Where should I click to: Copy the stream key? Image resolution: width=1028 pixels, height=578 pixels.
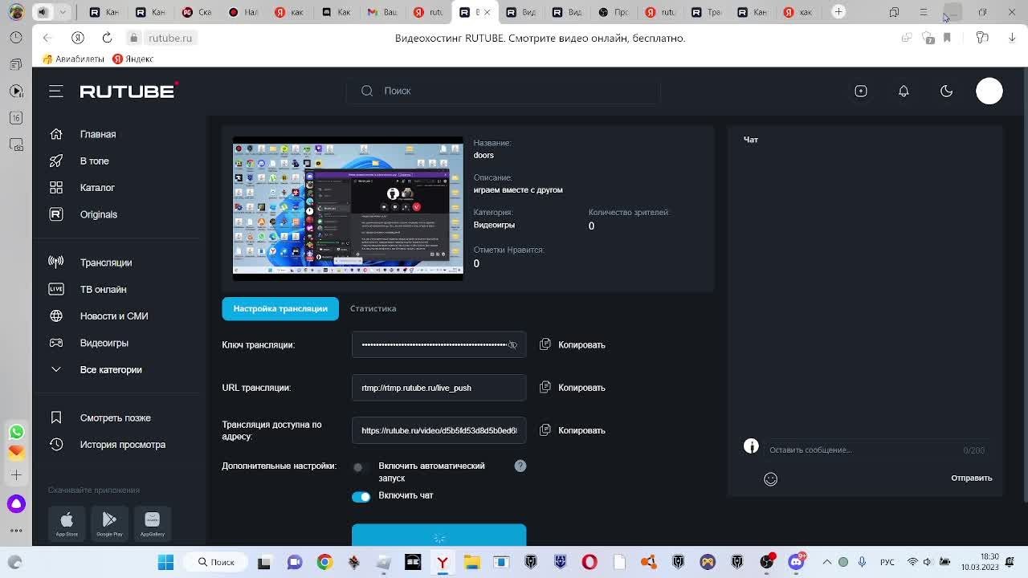point(573,345)
